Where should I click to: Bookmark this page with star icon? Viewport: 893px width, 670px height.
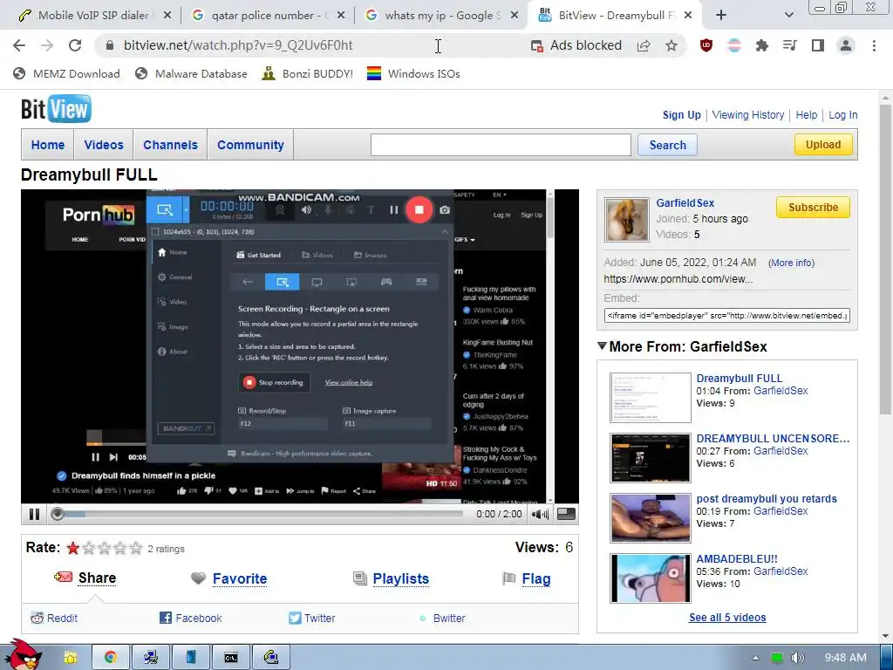point(671,45)
